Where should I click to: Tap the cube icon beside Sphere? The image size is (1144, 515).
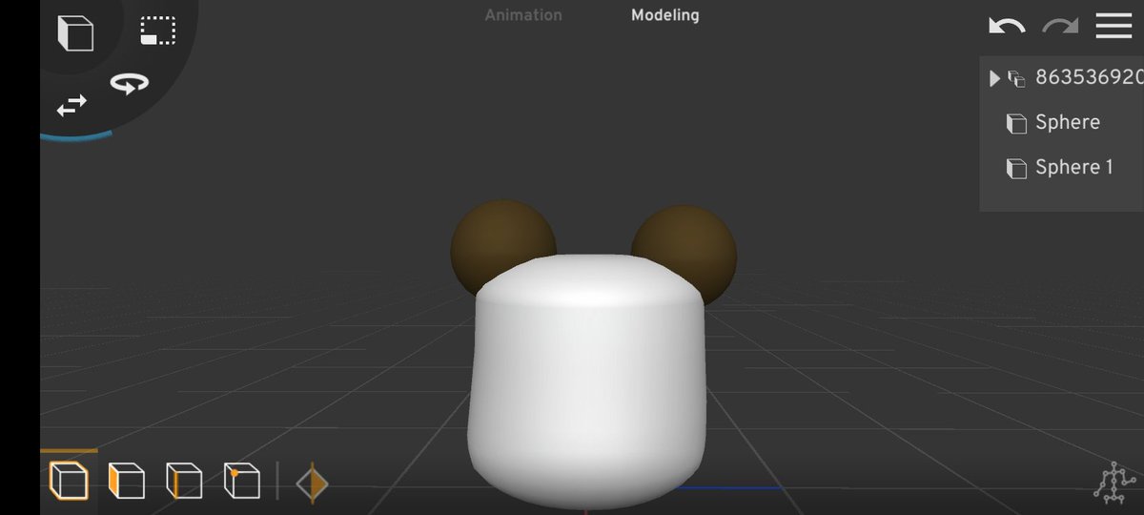(x=1016, y=123)
